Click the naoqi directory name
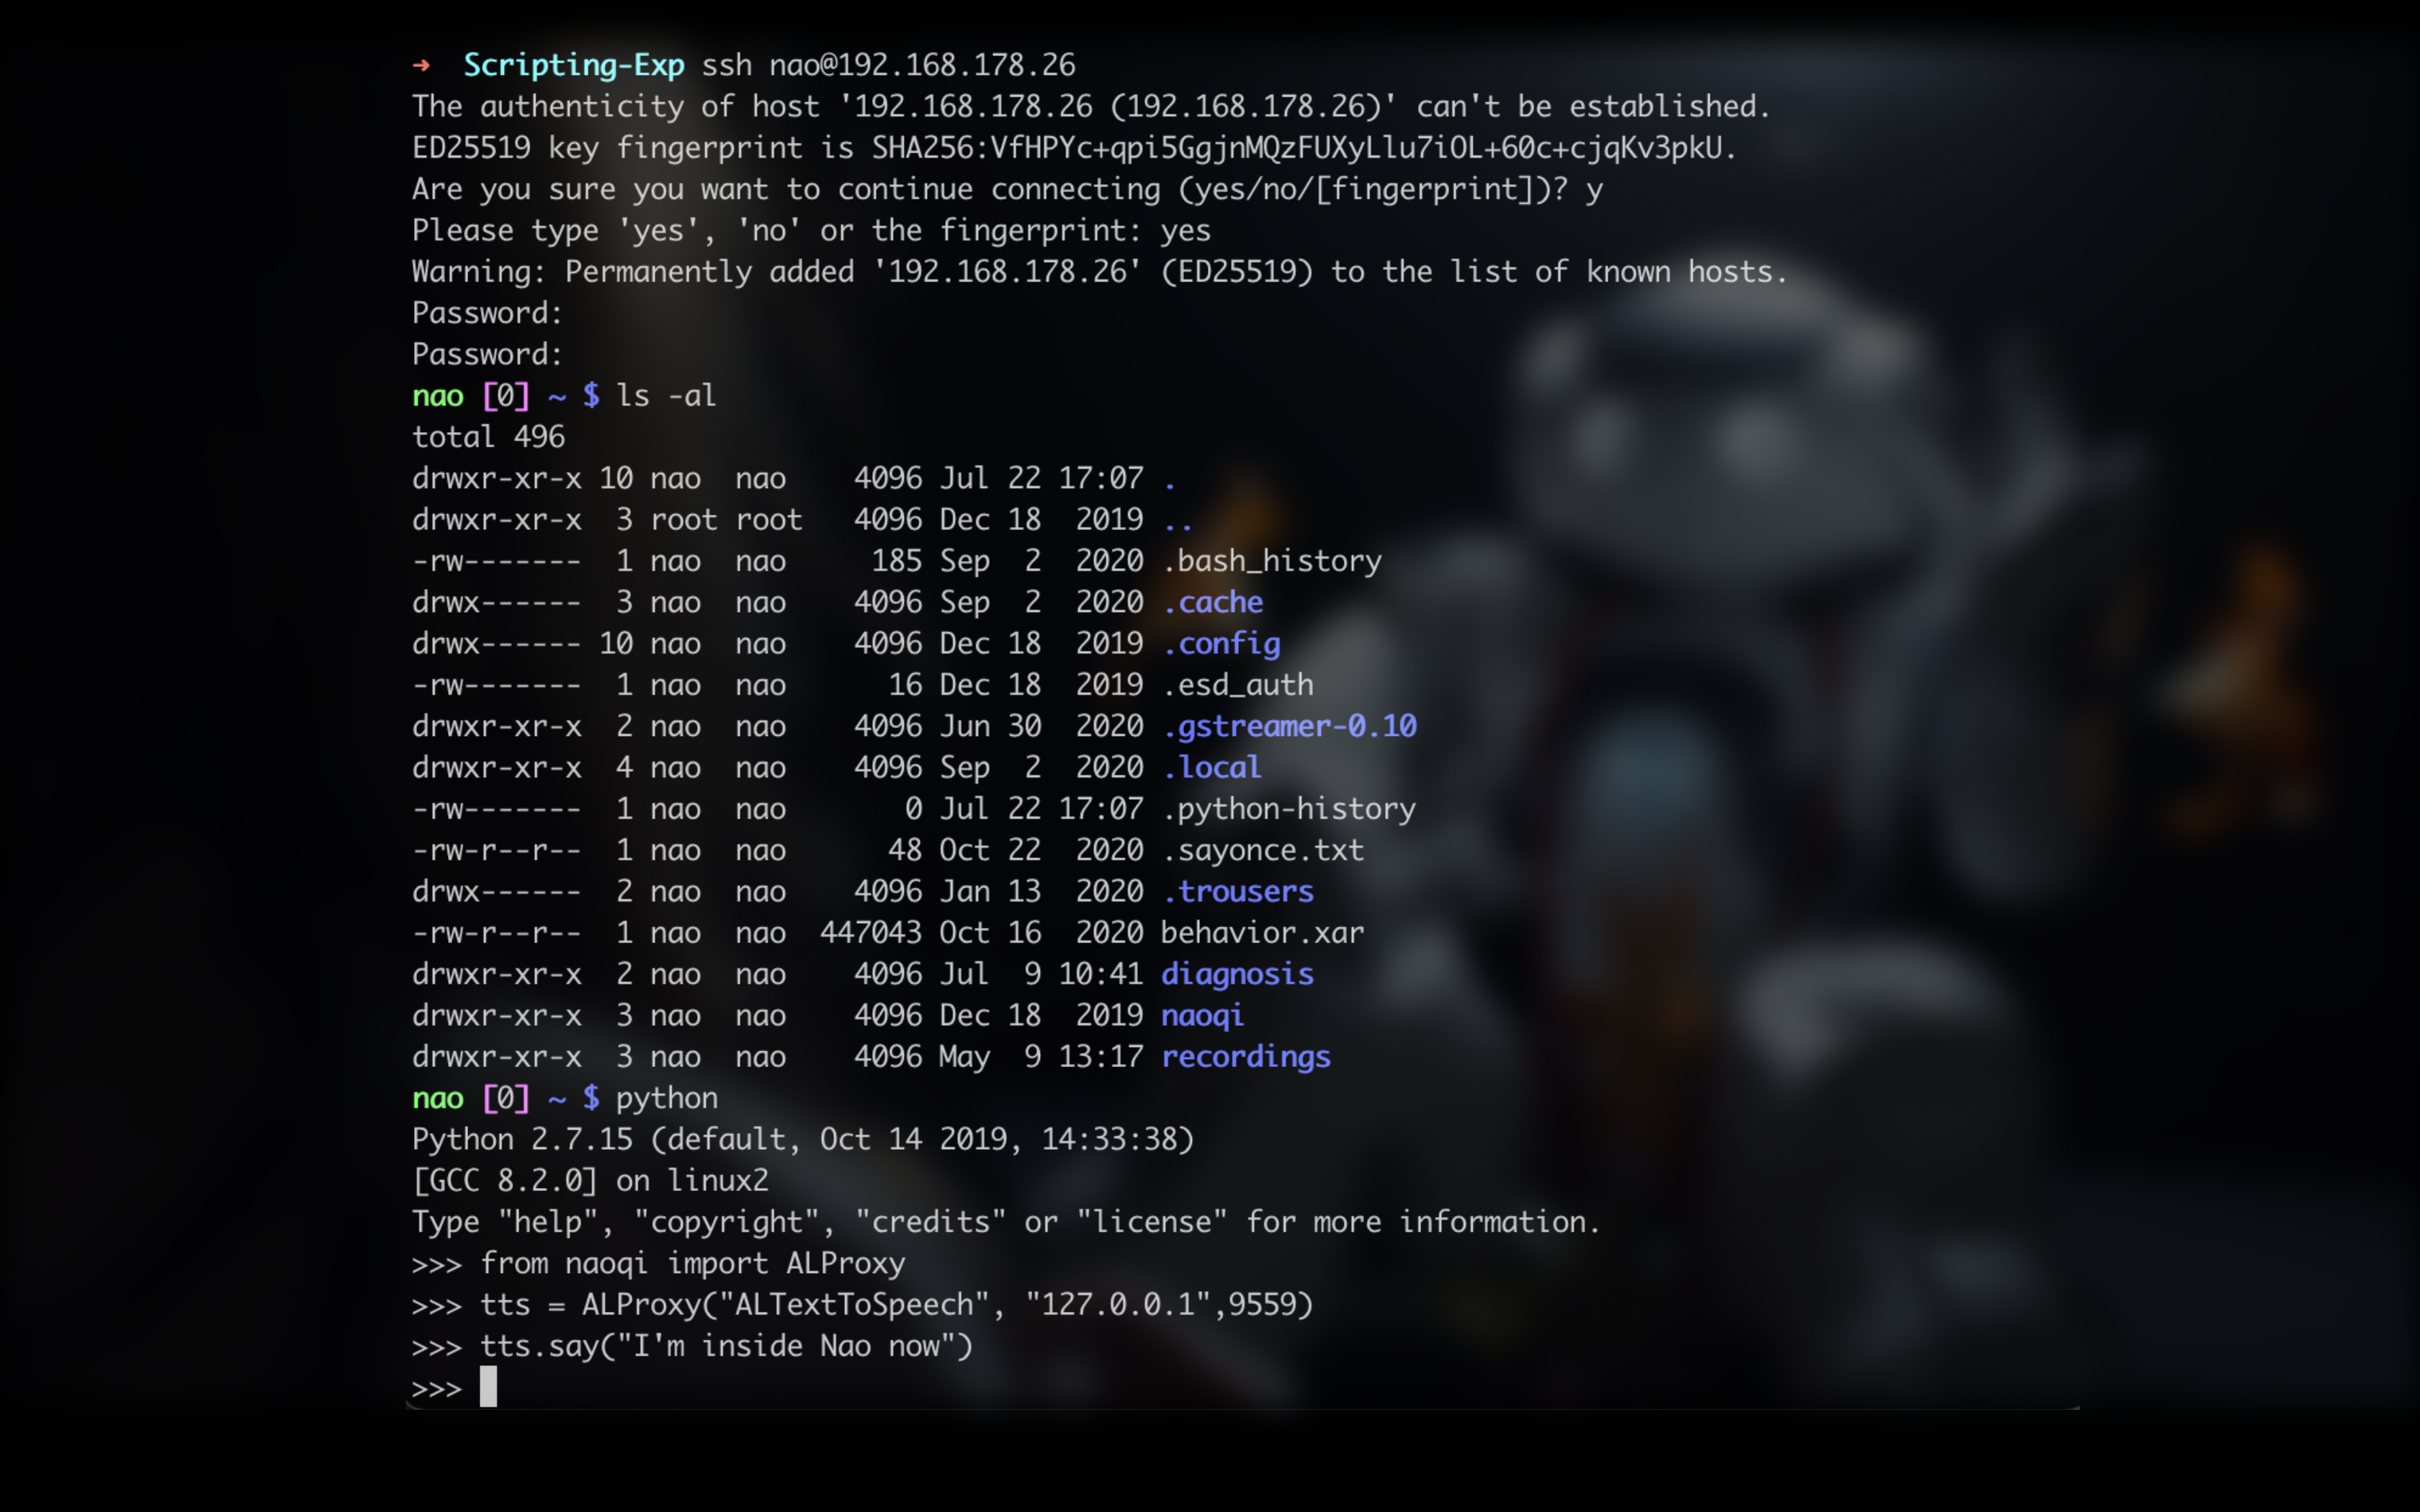 pyautogui.click(x=1202, y=1016)
